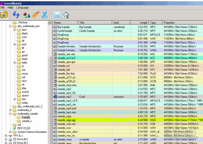
Task: Select the space folder in tree
Action: pyautogui.click(x=25, y=96)
